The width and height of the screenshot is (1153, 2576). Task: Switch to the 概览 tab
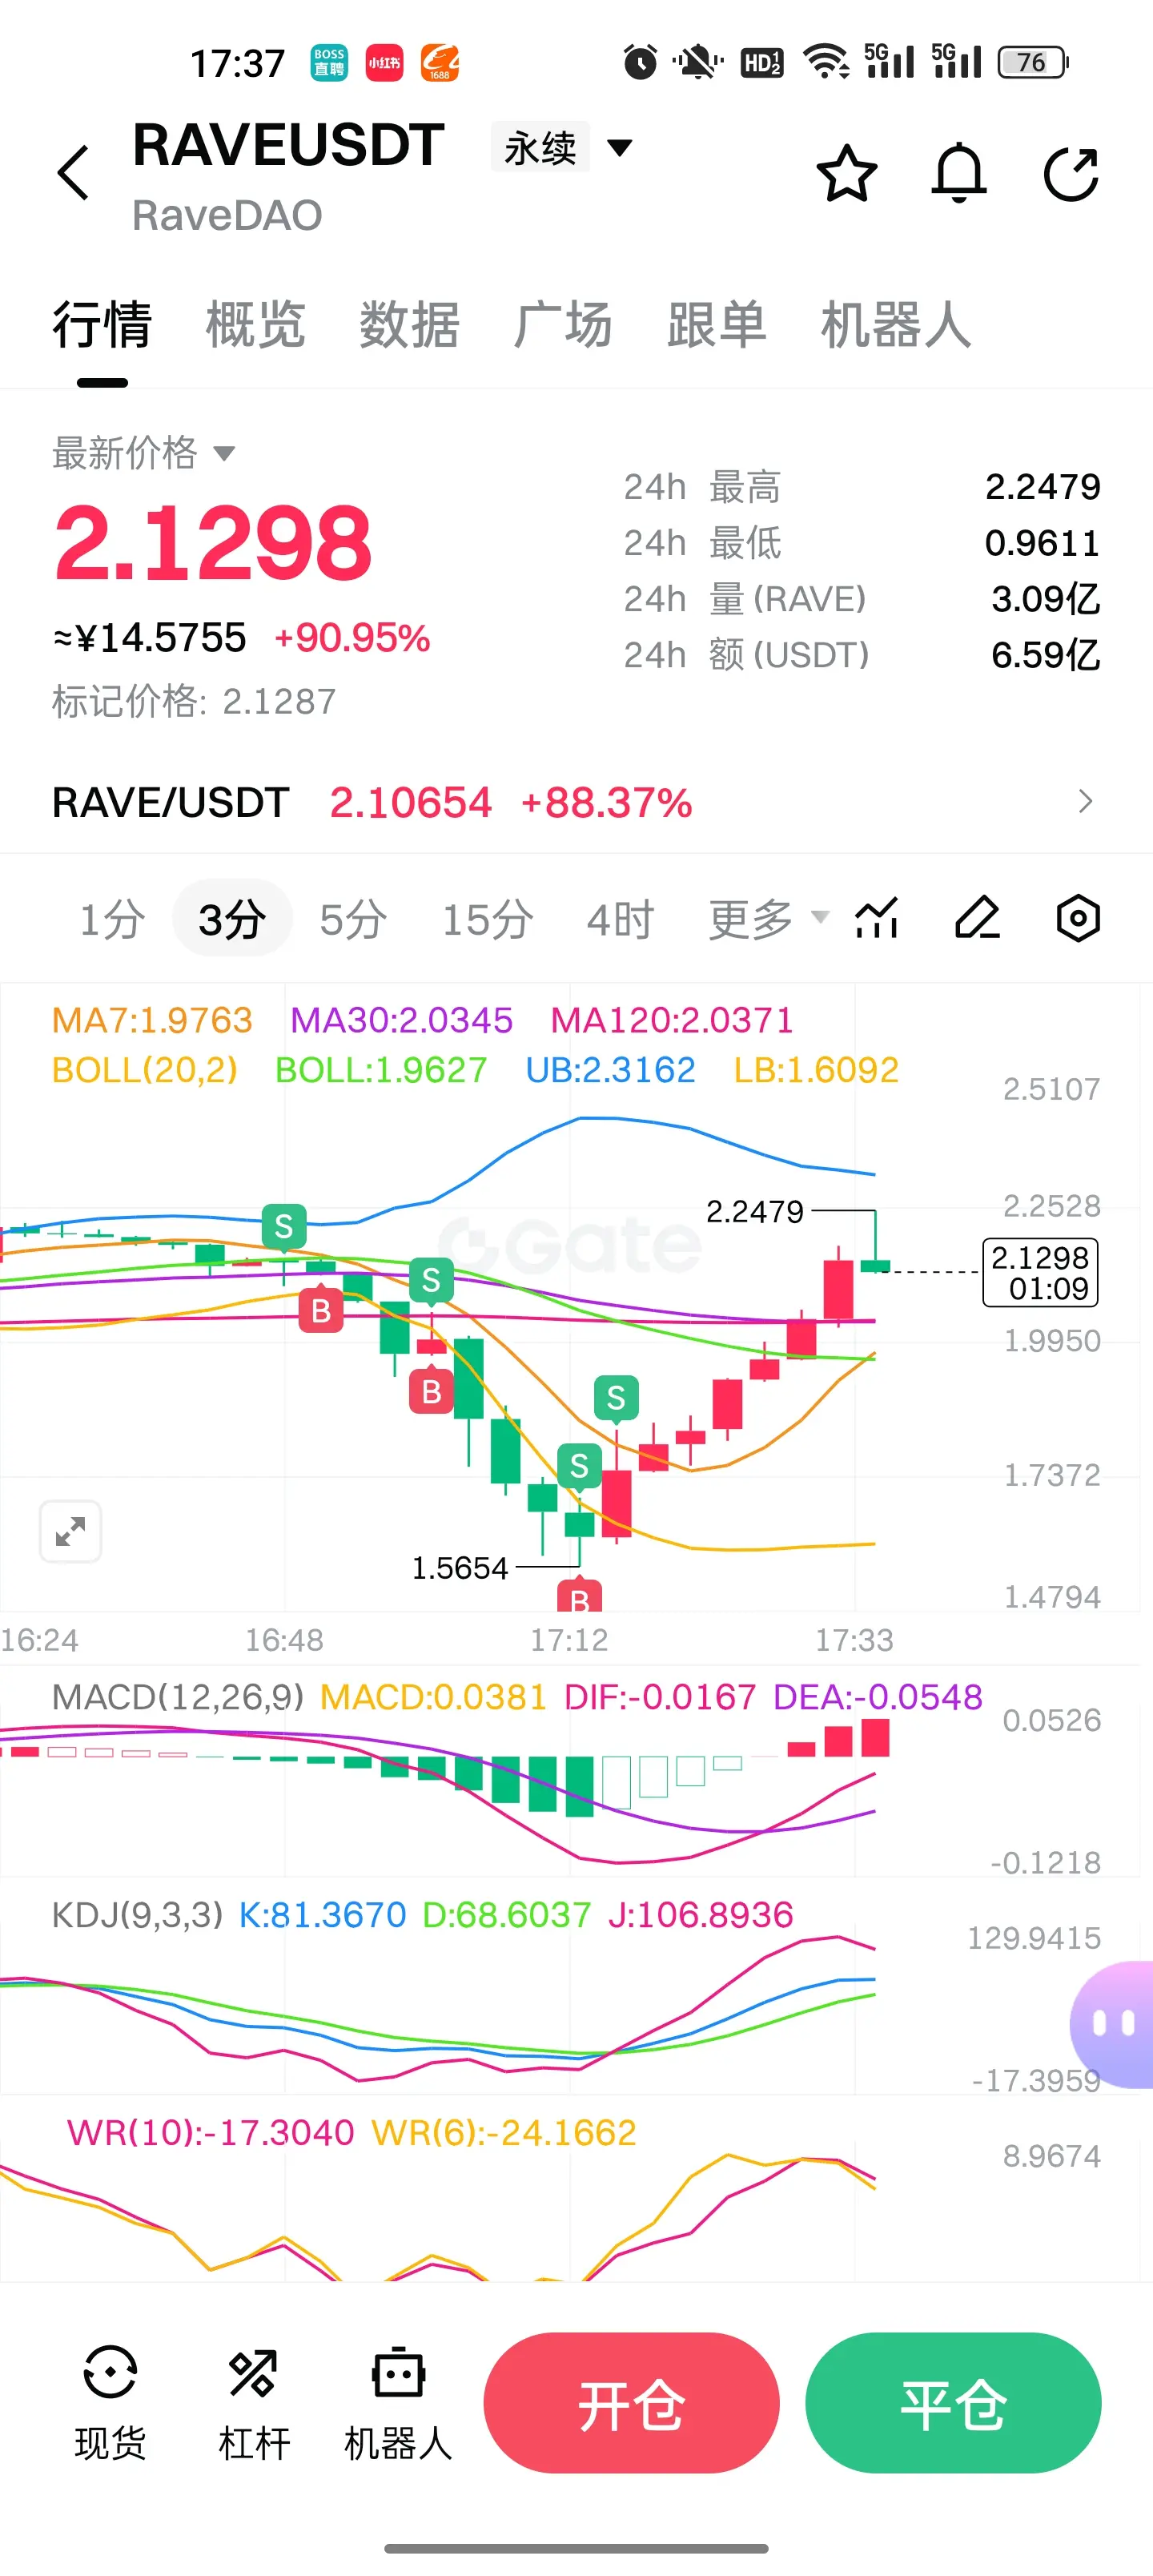coord(256,325)
